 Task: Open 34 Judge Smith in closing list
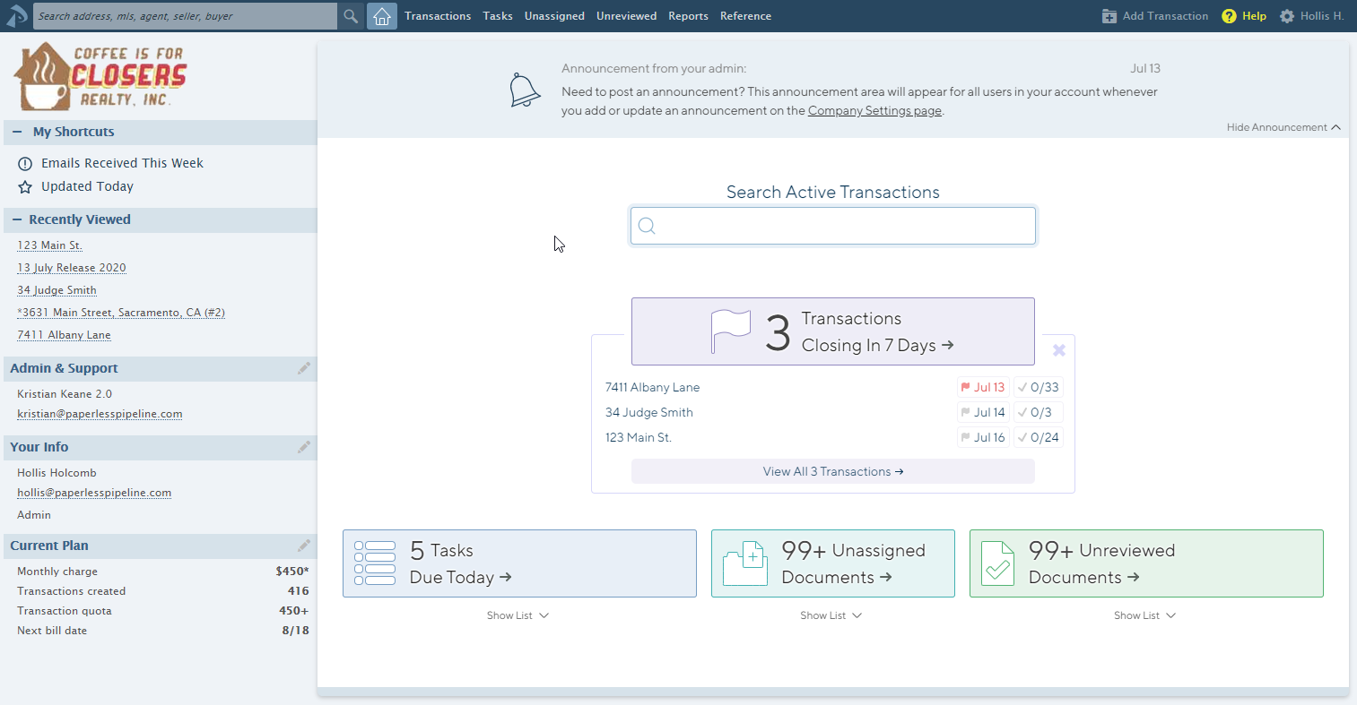point(649,412)
